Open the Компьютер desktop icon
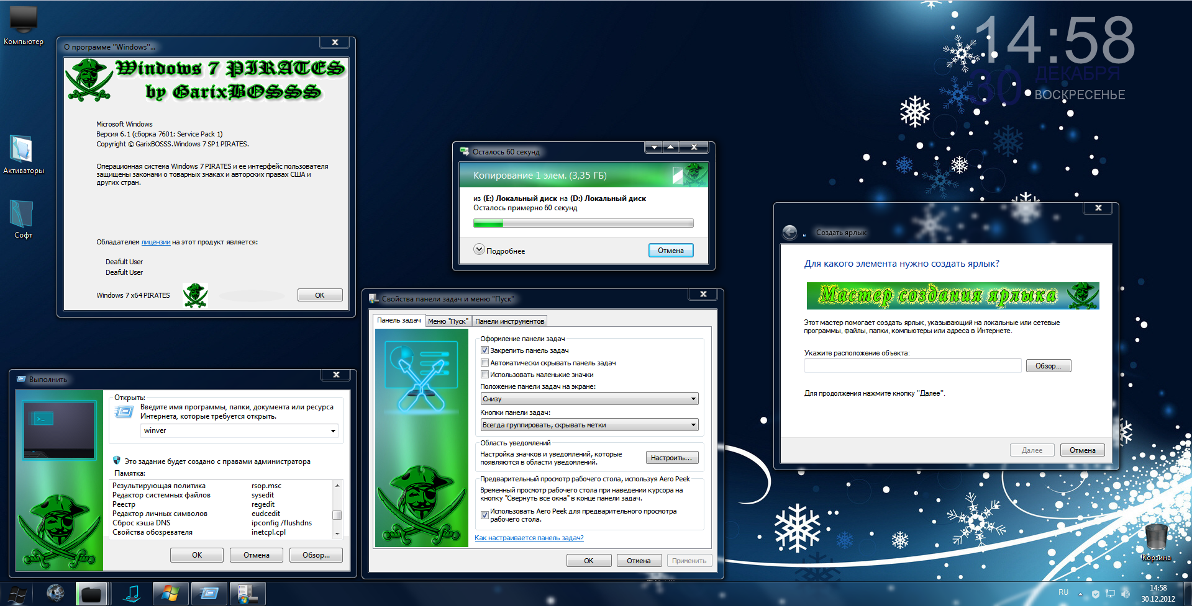1192x606 pixels. coord(24,25)
